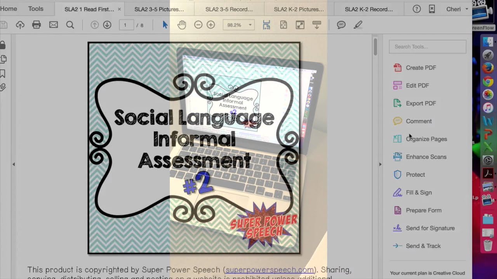Click the Save file icon in toolbar
497x279 pixels.
point(3,25)
